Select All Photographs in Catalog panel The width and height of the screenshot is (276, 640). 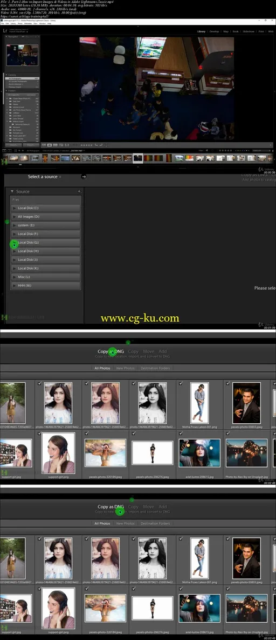(23, 78)
